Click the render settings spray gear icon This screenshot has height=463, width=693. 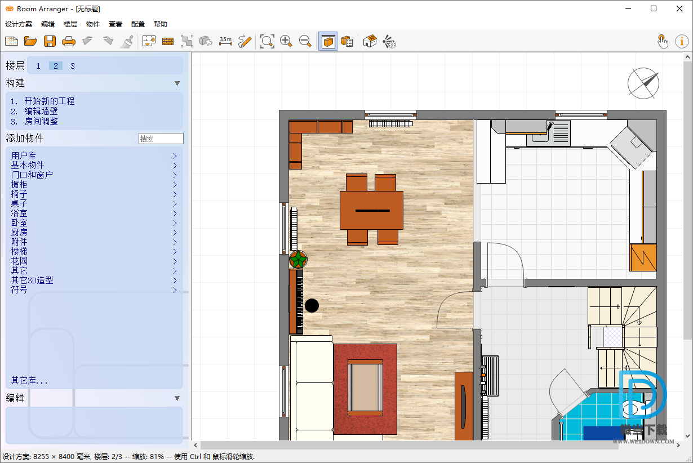[389, 41]
